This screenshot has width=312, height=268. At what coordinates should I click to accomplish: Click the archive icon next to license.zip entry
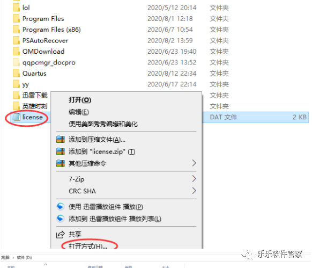pyautogui.click(x=61, y=151)
